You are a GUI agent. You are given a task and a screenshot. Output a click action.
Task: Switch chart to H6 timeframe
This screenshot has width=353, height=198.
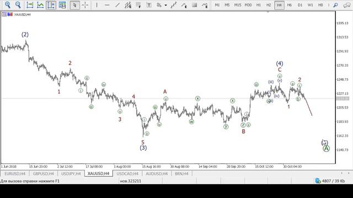[x=290, y=5]
